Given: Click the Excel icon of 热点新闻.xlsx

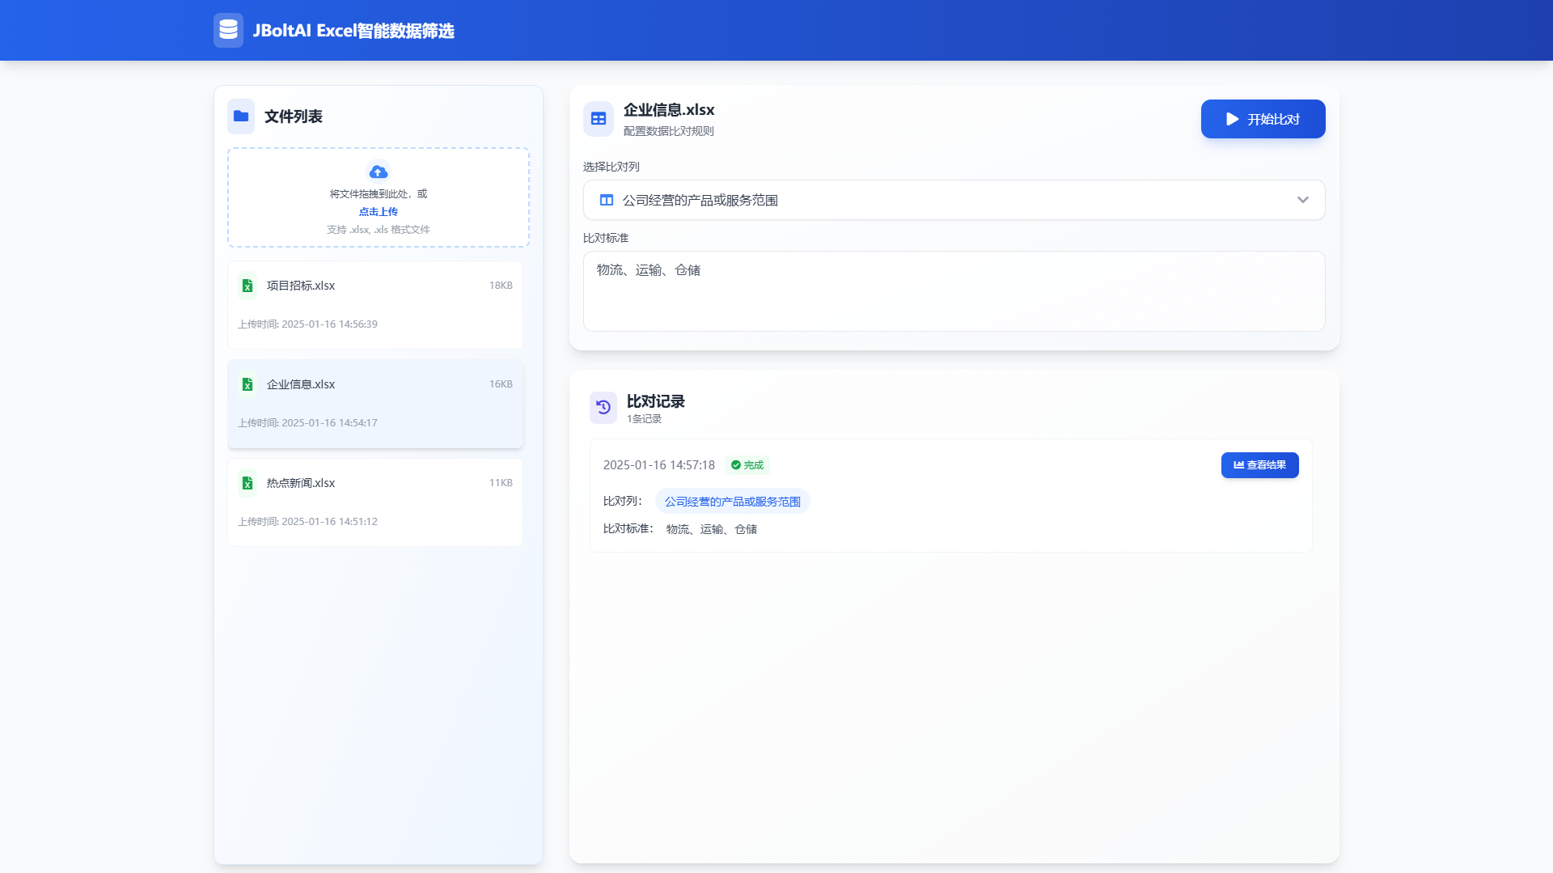Looking at the screenshot, I should point(248,483).
